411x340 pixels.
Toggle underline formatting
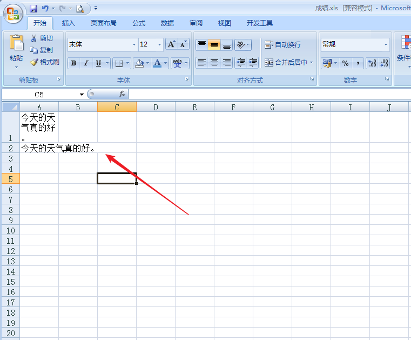pos(98,63)
